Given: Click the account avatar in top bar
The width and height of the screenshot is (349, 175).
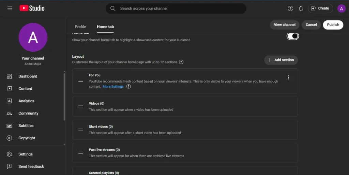Looking at the screenshot, I should pyautogui.click(x=341, y=8).
